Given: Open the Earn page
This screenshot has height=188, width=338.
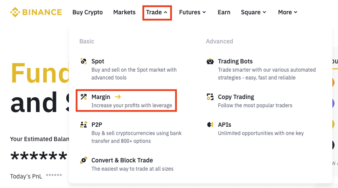Looking at the screenshot, I should coord(224,12).
